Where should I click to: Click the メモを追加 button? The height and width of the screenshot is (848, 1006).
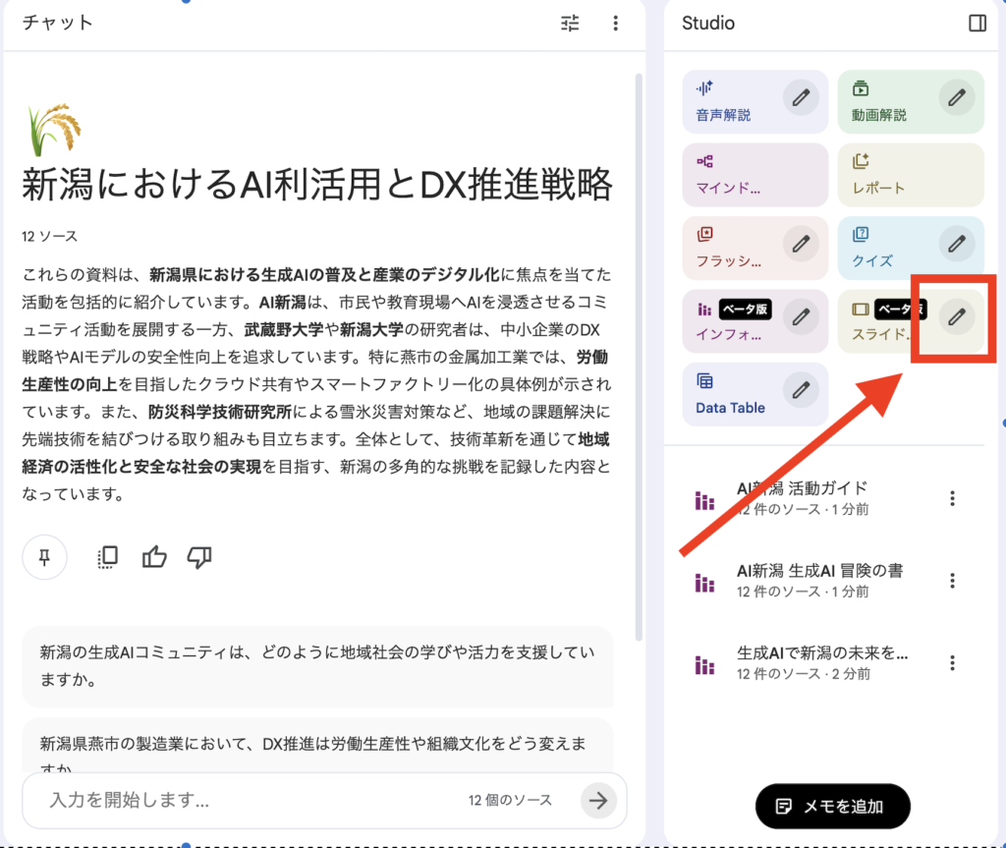(832, 807)
